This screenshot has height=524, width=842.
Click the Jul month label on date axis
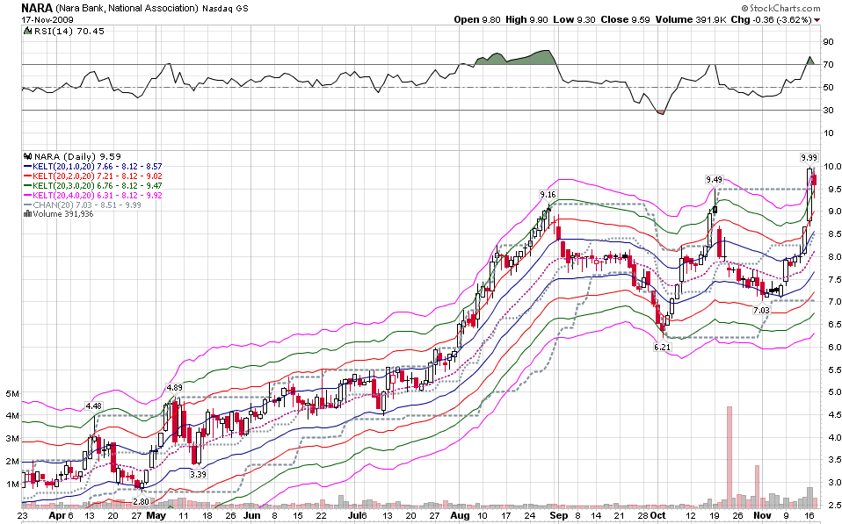(353, 516)
